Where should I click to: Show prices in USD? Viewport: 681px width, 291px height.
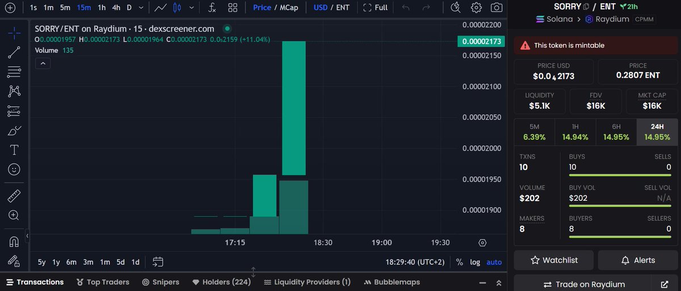pyautogui.click(x=321, y=8)
